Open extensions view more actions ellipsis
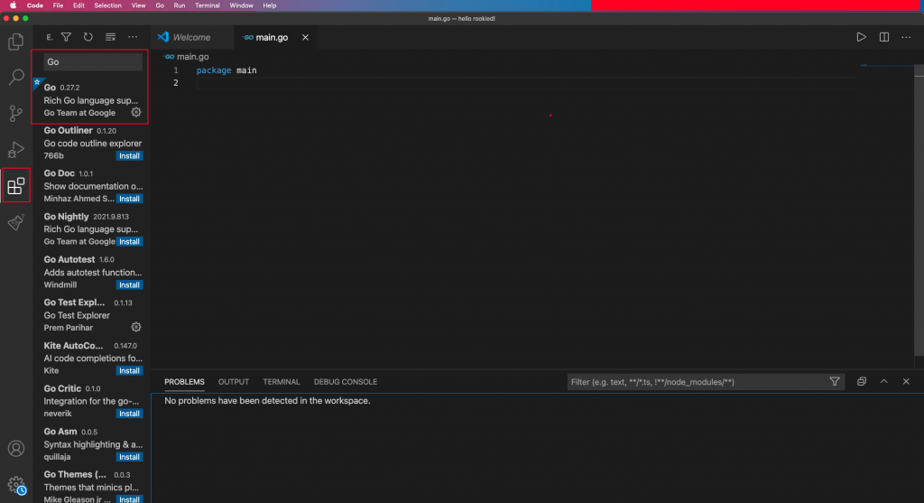The image size is (924, 503). coord(133,37)
